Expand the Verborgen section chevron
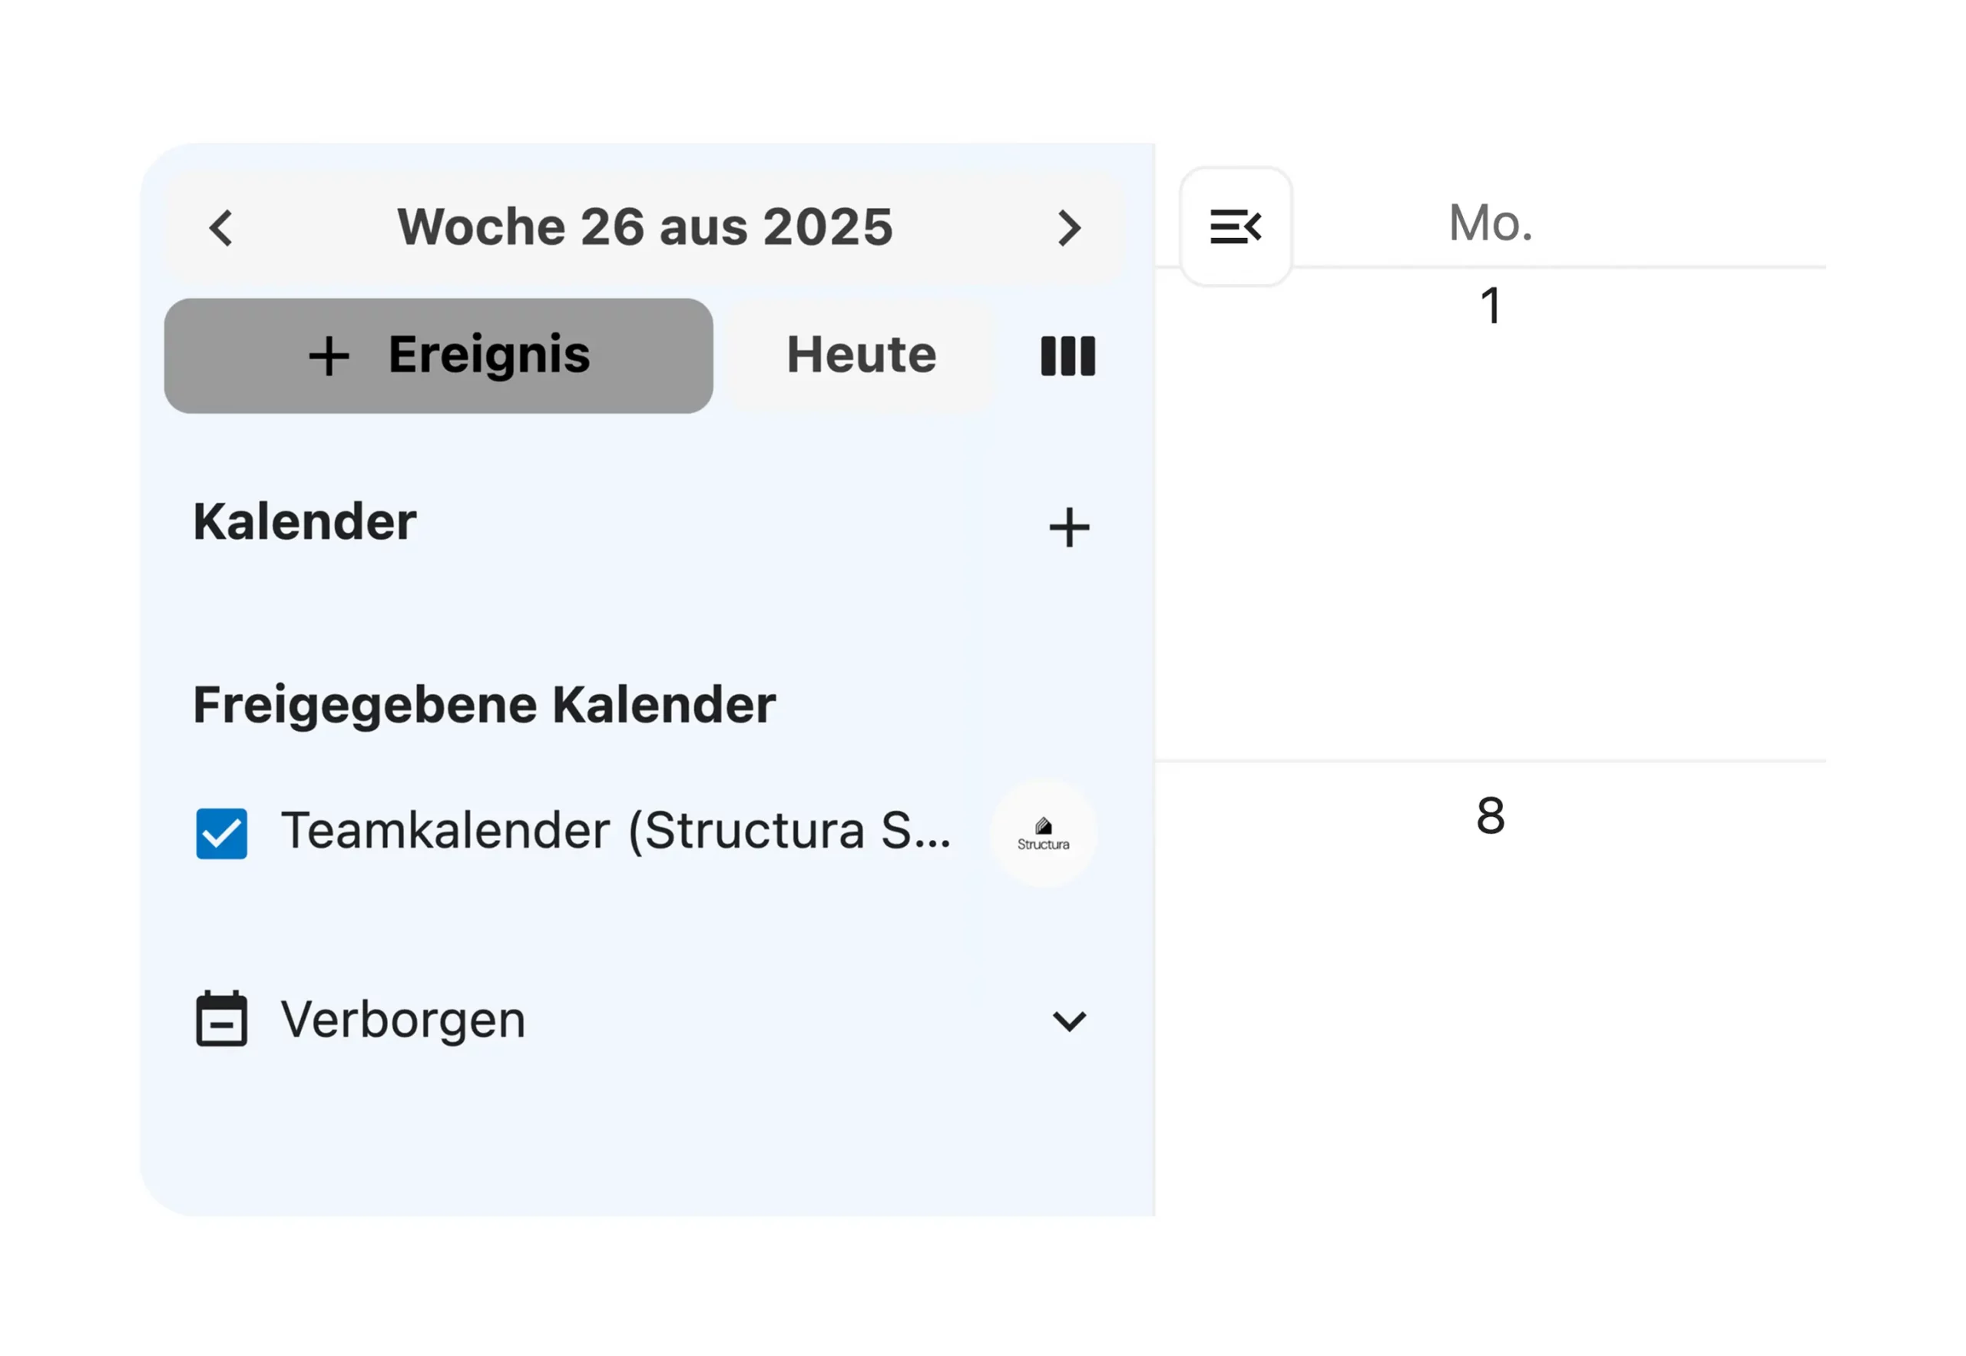1966x1356 pixels. pos(1069,1021)
